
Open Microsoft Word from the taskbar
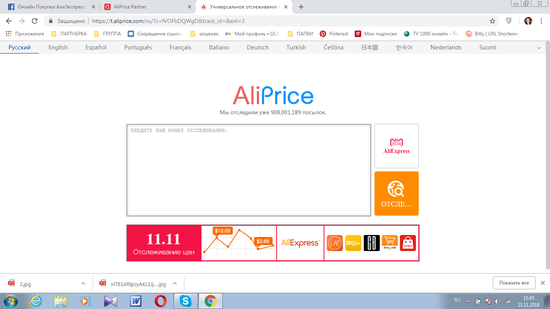click(x=136, y=301)
